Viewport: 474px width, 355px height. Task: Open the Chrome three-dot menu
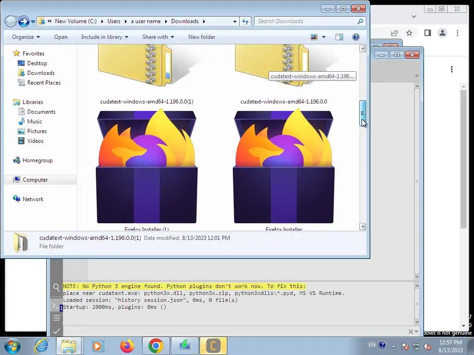pos(457,33)
